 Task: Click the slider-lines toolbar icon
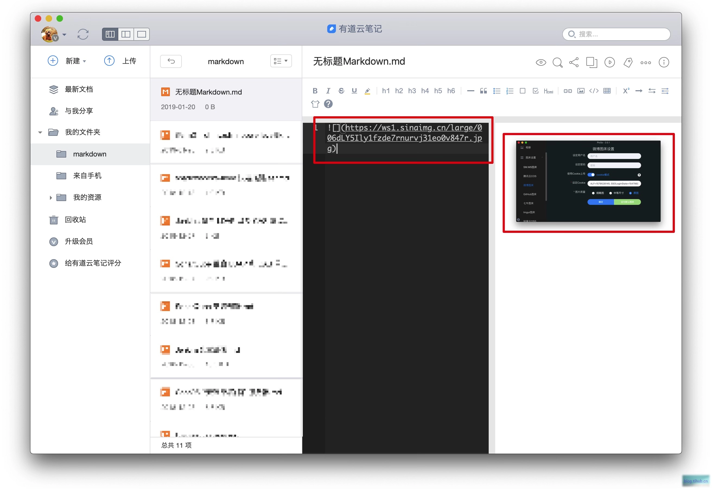(665, 91)
